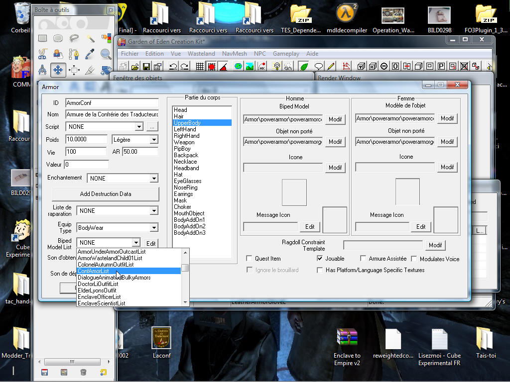Screen dimensions: 510x382
Task: Choose ConfArmorList in the dropdown list
Action: click(129, 271)
